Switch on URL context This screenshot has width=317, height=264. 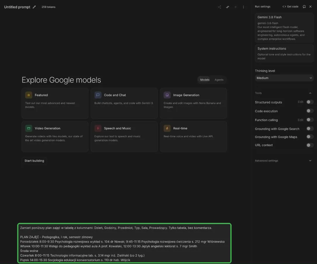tap(310, 145)
